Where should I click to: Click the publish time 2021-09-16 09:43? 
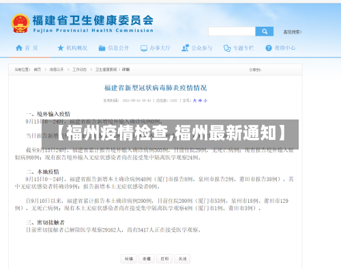point(136,100)
